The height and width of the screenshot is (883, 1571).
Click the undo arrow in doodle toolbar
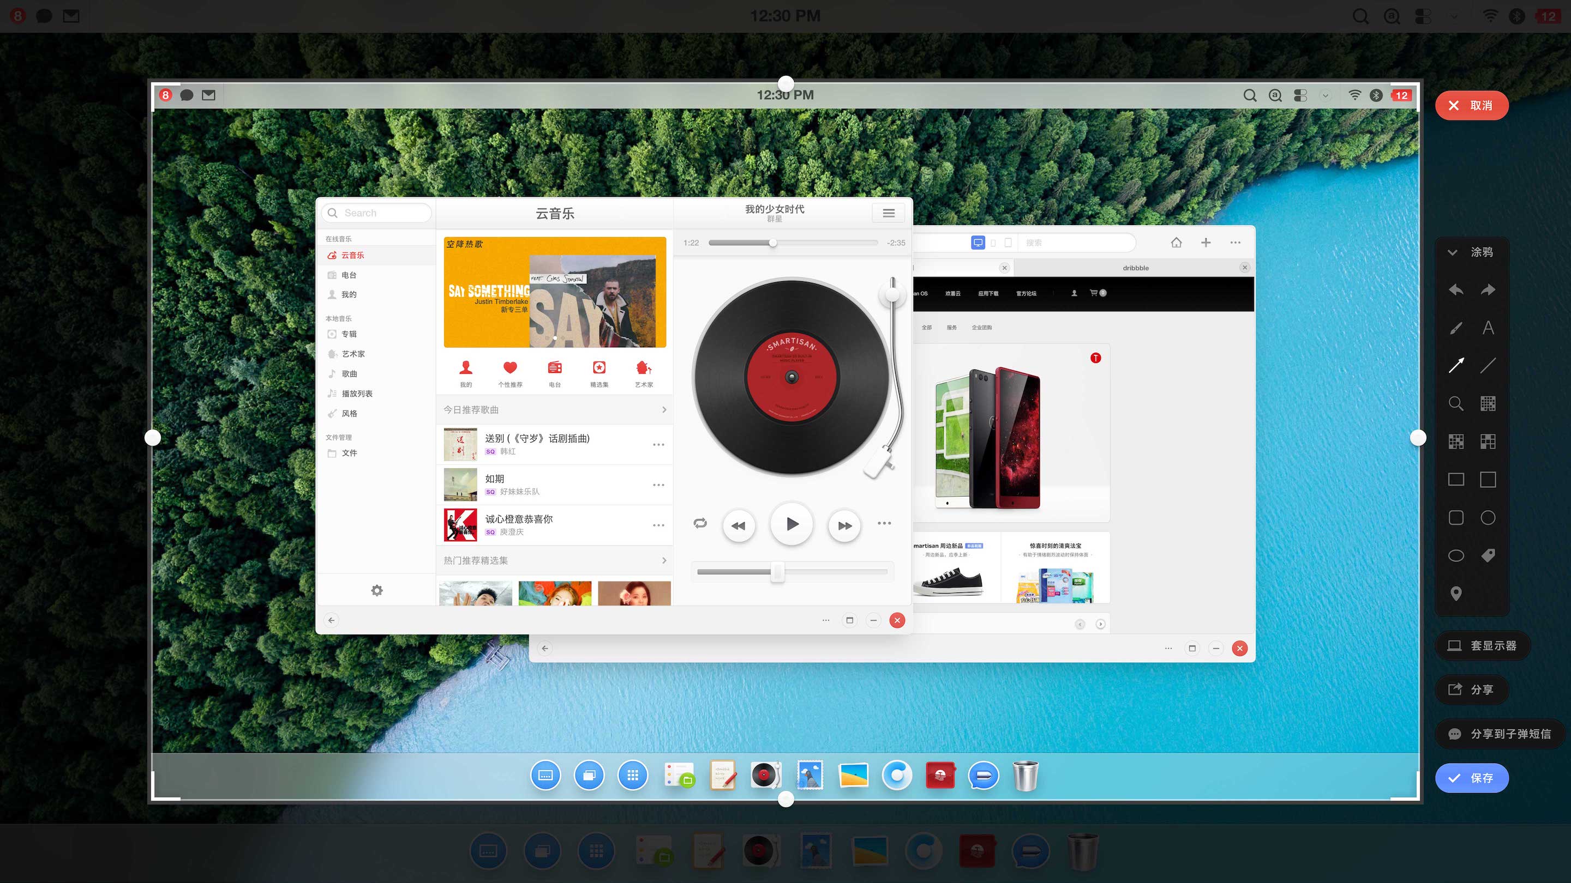pyautogui.click(x=1456, y=290)
